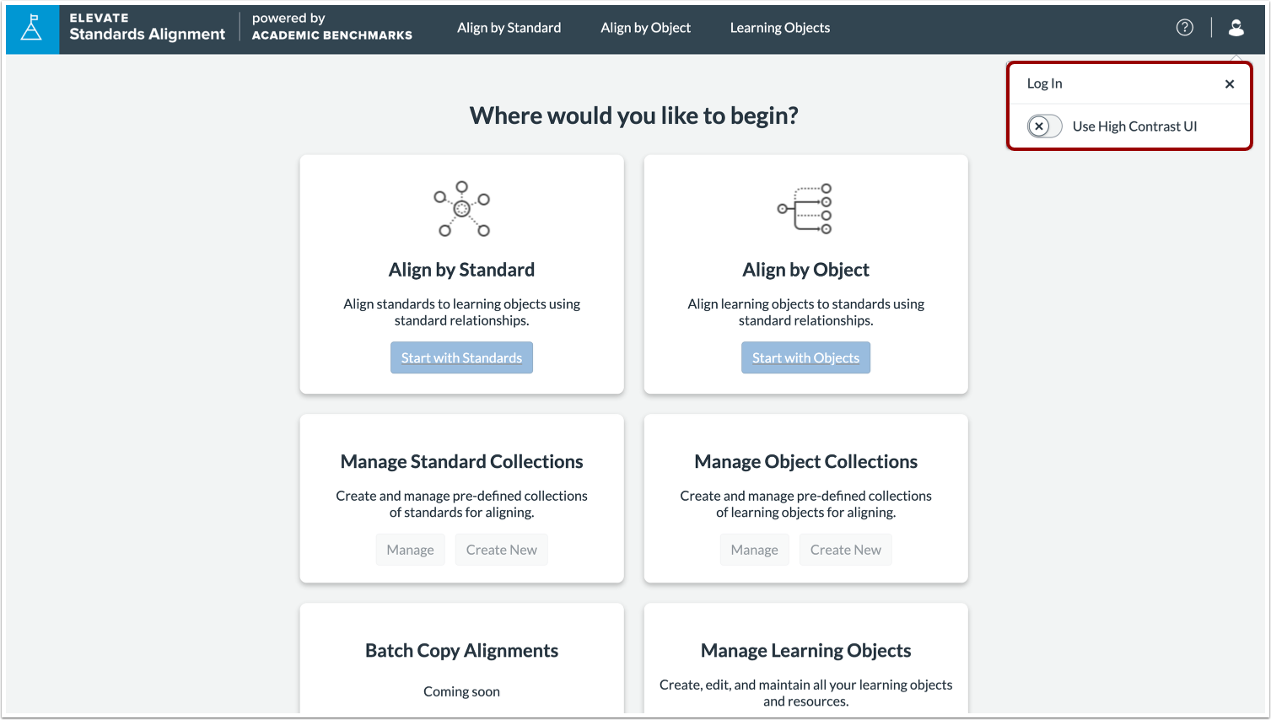1271x720 pixels.
Task: Click the Log In link
Action: pos(1044,83)
